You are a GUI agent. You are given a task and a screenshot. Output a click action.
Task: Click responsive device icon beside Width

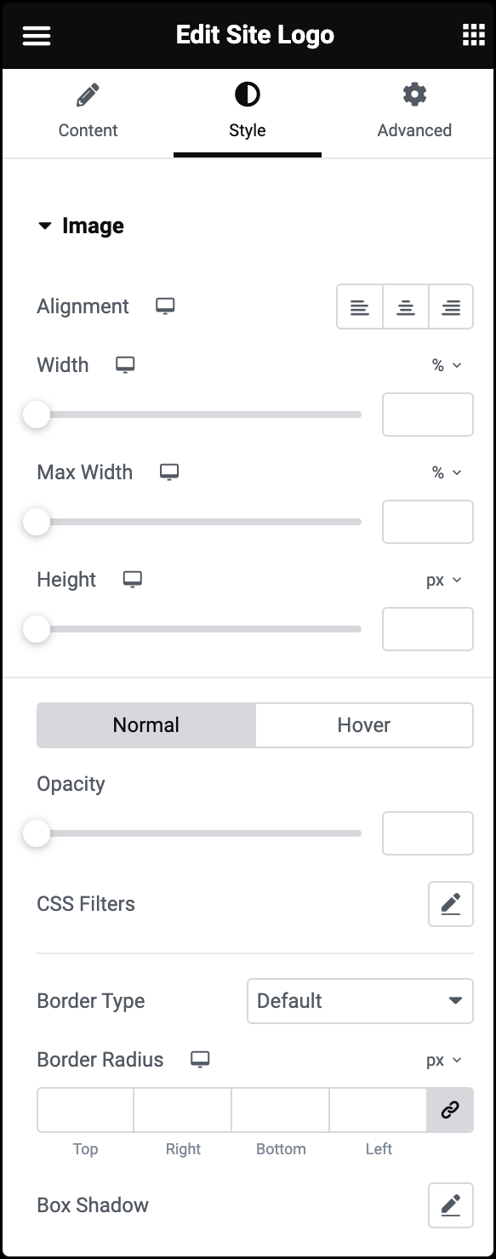click(125, 365)
